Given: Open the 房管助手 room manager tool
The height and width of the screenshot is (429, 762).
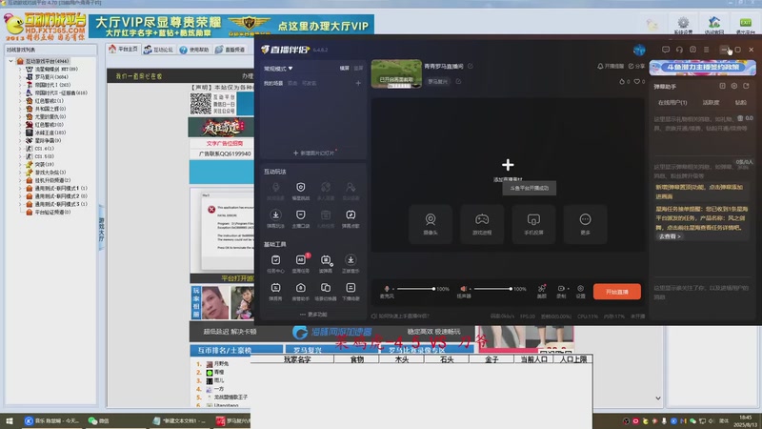Looking at the screenshot, I should click(301, 292).
